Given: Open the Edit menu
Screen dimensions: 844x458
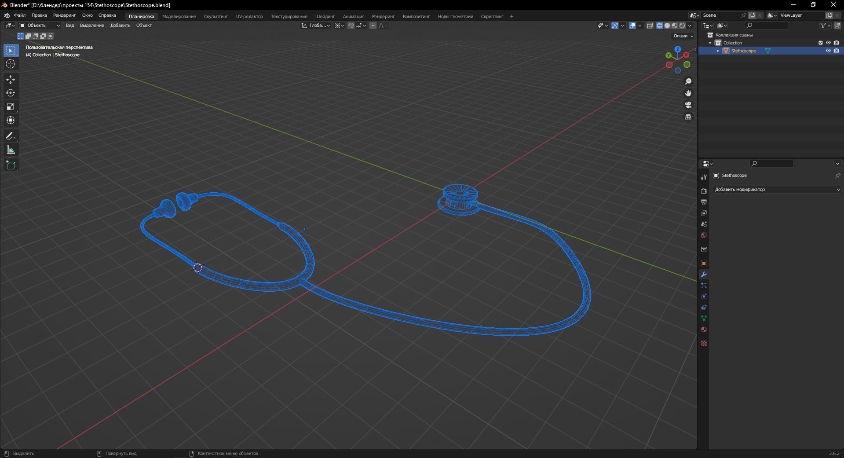Looking at the screenshot, I should click(x=39, y=15).
